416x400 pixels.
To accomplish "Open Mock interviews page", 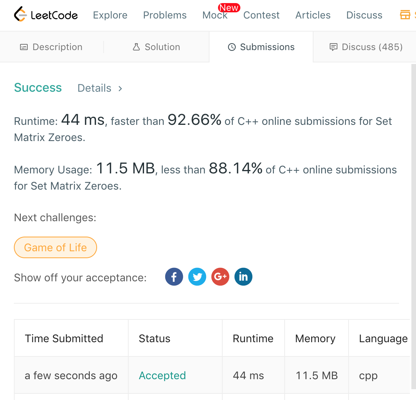I will tap(215, 15).
